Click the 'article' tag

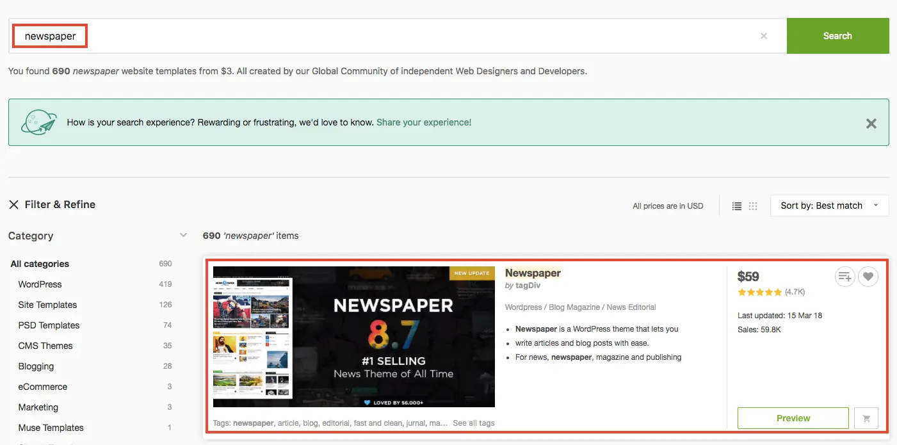click(287, 423)
